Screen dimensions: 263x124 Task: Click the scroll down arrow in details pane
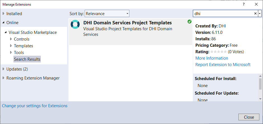point(260,99)
